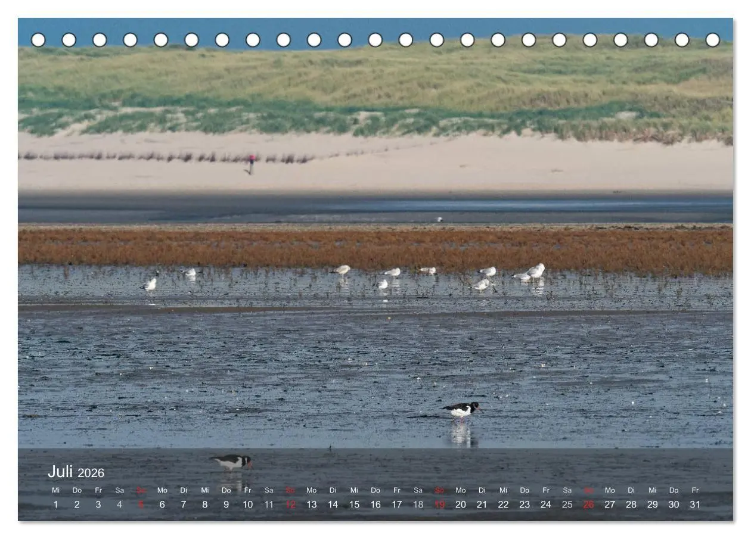Select the 16th of July
Screen dimensions: 751x539
tap(375, 504)
